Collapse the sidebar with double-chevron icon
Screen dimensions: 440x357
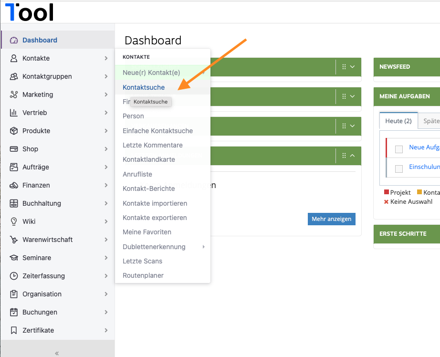pos(57,353)
